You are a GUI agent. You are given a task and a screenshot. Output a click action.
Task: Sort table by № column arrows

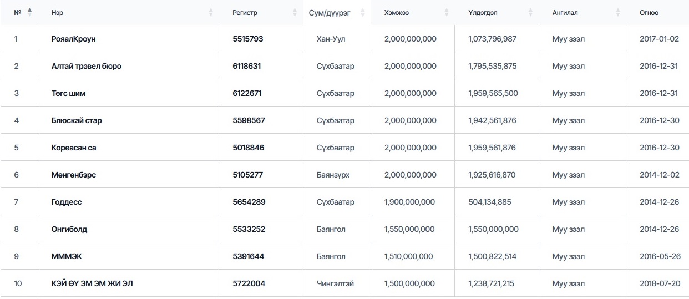point(30,12)
